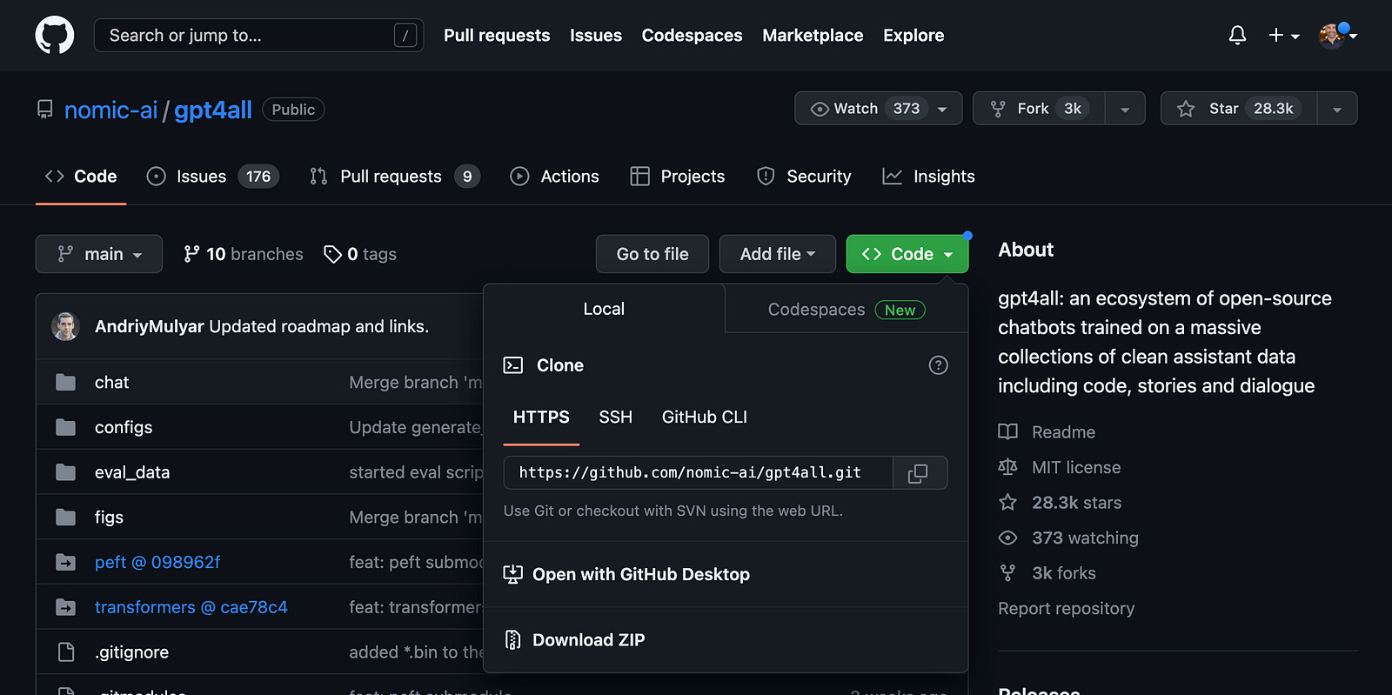Switch to the Actions tab
1392x695 pixels.
pyautogui.click(x=554, y=177)
